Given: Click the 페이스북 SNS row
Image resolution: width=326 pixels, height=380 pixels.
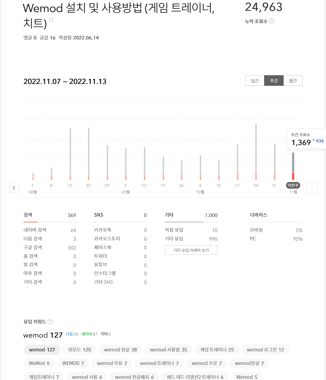Looking at the screenshot, I should [120, 248].
